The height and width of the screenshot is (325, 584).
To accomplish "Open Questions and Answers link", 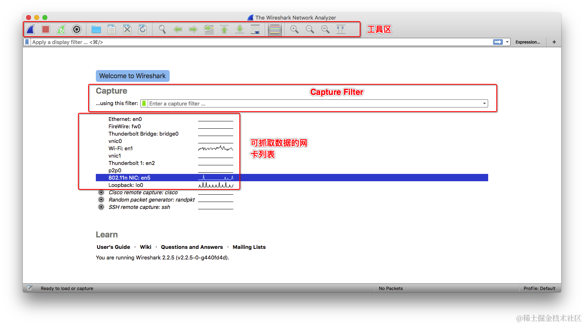I will coord(192,247).
